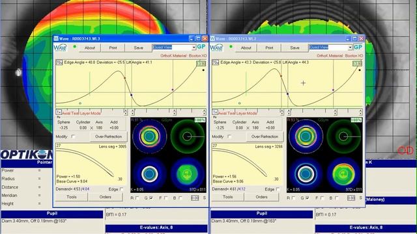Click the 27 scale box in WL3 lens profile
The height and width of the screenshot is (234, 417).
[x=59, y=146]
